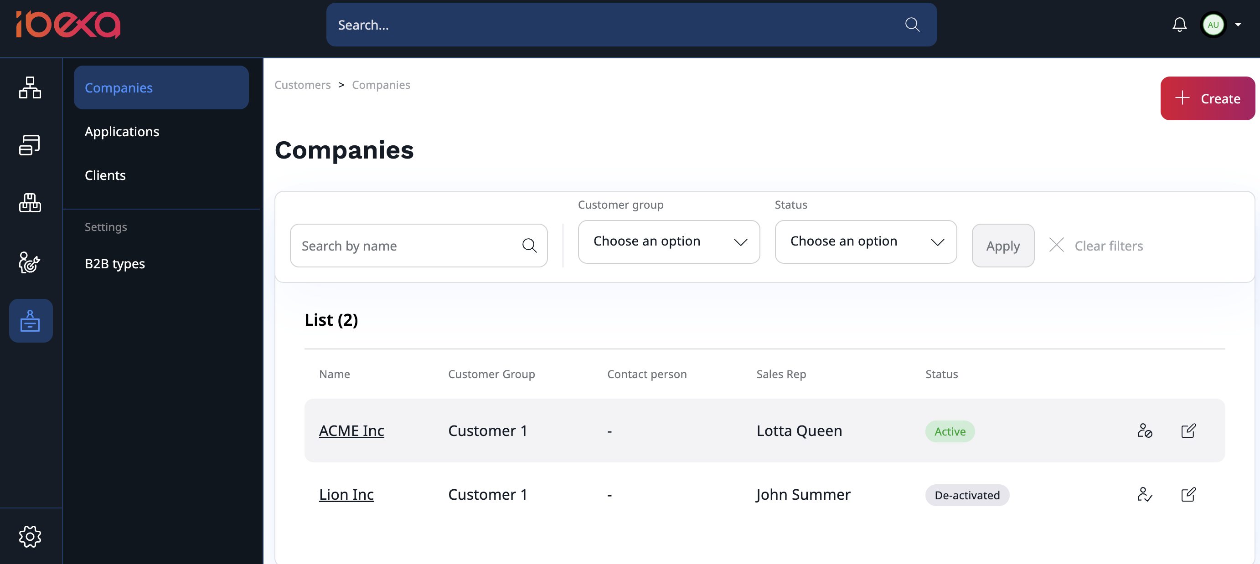This screenshot has height=564, width=1260.
Task: Select the Customers badge sidebar icon
Action: click(x=31, y=321)
